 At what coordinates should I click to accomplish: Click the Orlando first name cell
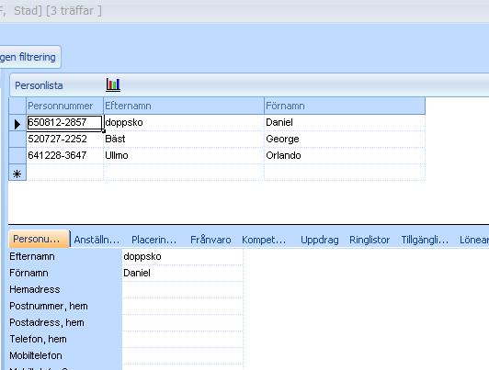coord(345,155)
